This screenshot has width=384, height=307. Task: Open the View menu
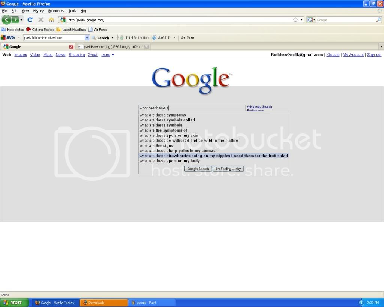point(25,11)
